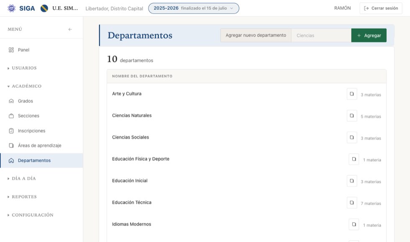Image resolution: width=410 pixels, height=242 pixels.
Task: Expand the REPORTES section
Action: click(x=22, y=197)
